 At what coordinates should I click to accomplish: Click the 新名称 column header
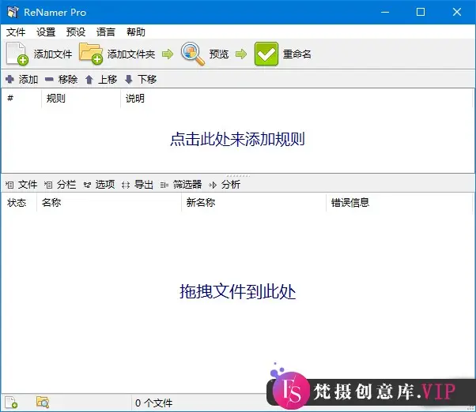[254, 202]
